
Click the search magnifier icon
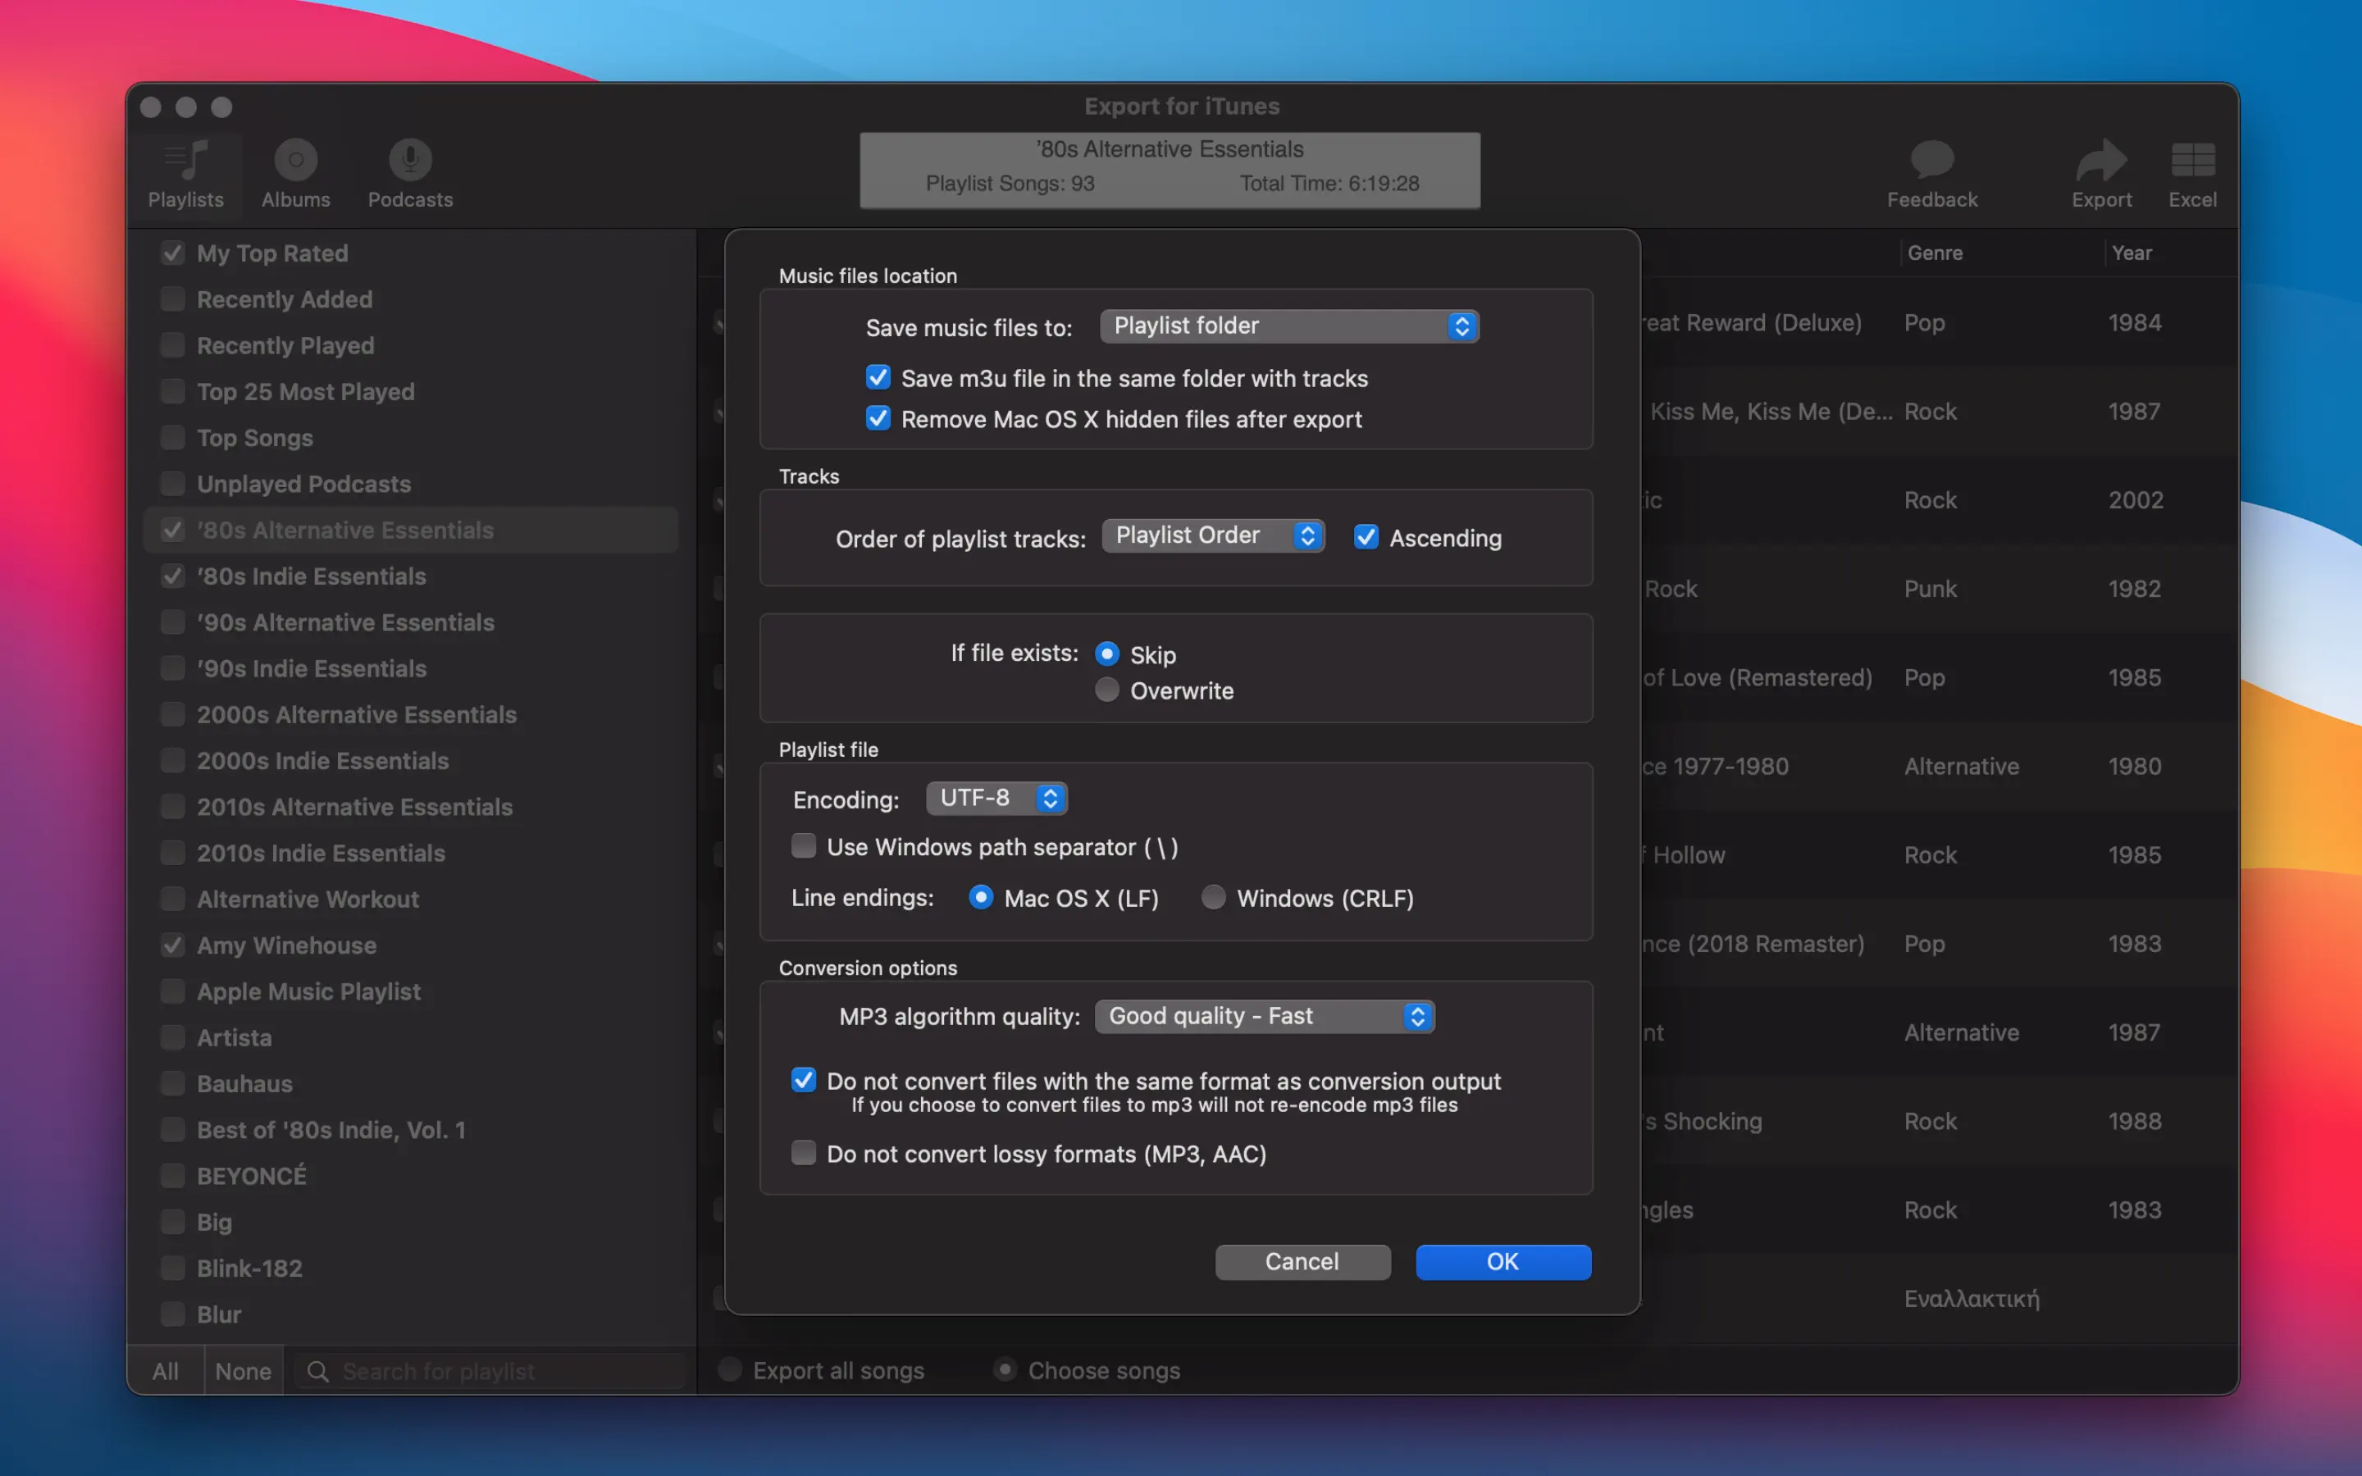coord(317,1370)
